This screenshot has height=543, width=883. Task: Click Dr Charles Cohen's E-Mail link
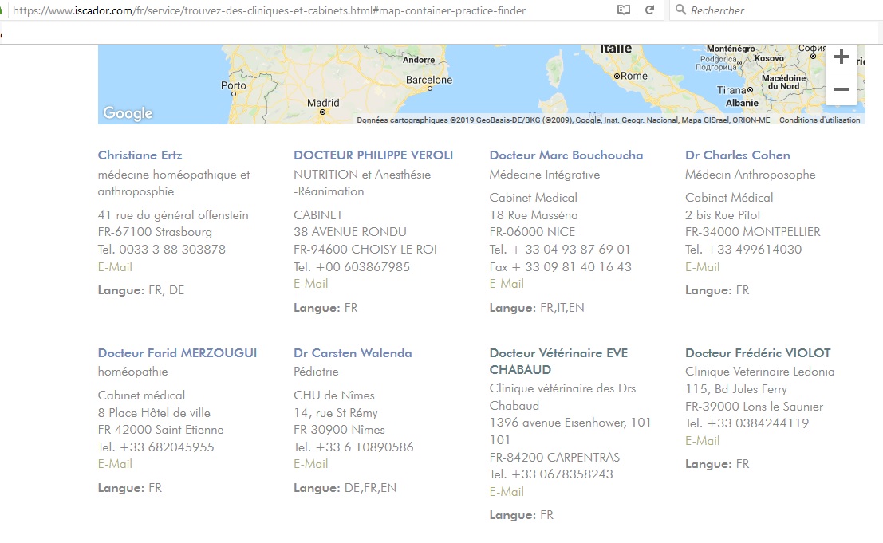coord(702,267)
